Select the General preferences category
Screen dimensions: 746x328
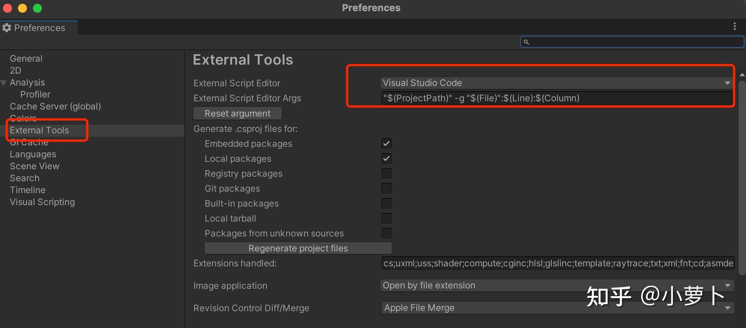tap(26, 59)
